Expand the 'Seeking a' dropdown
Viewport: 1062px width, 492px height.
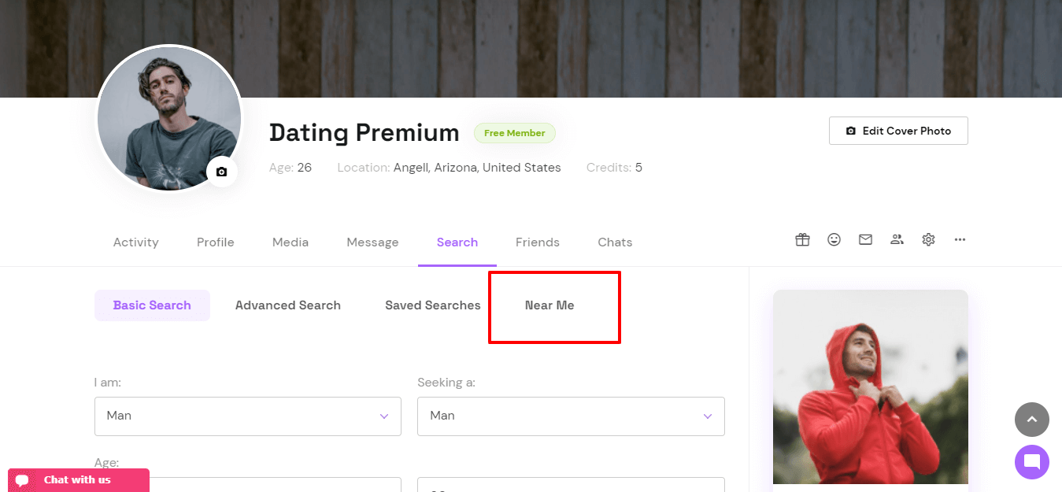coord(571,416)
